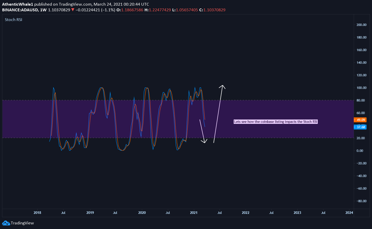This screenshot has width=372, height=229.
Task: Click the 2020 label on time axis
Action: (142, 213)
